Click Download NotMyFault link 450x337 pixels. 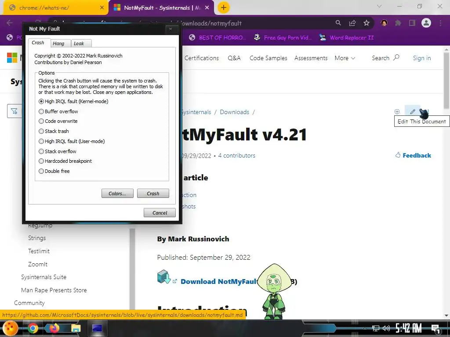pos(220,282)
